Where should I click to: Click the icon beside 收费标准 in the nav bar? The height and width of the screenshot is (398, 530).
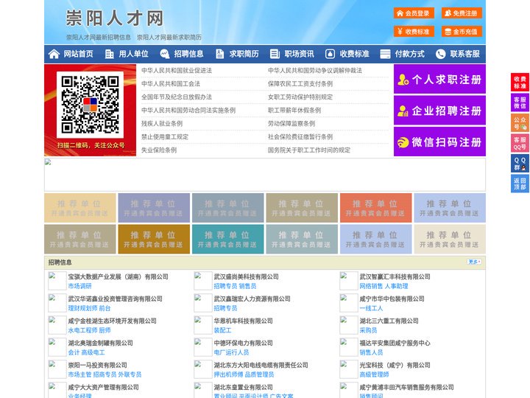pyautogui.click(x=331, y=54)
